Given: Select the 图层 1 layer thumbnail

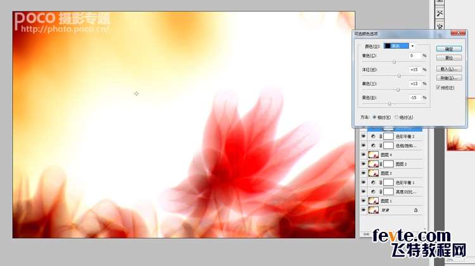Looking at the screenshot, I should tap(373, 201).
